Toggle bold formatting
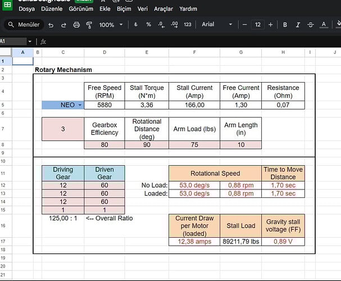Screen dimensions: 341x281 click(x=285, y=25)
